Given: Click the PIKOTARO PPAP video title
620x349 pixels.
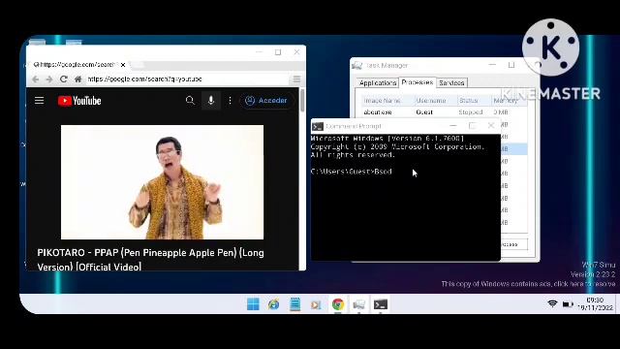Looking at the screenshot, I should pyautogui.click(x=150, y=260).
